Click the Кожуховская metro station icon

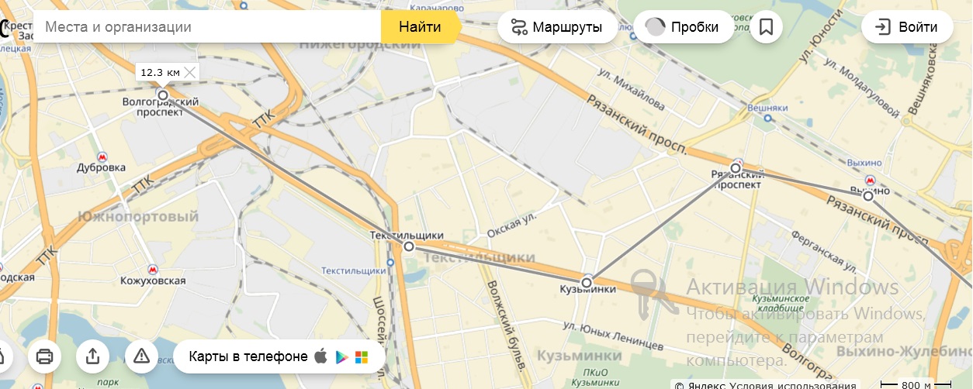click(x=153, y=269)
